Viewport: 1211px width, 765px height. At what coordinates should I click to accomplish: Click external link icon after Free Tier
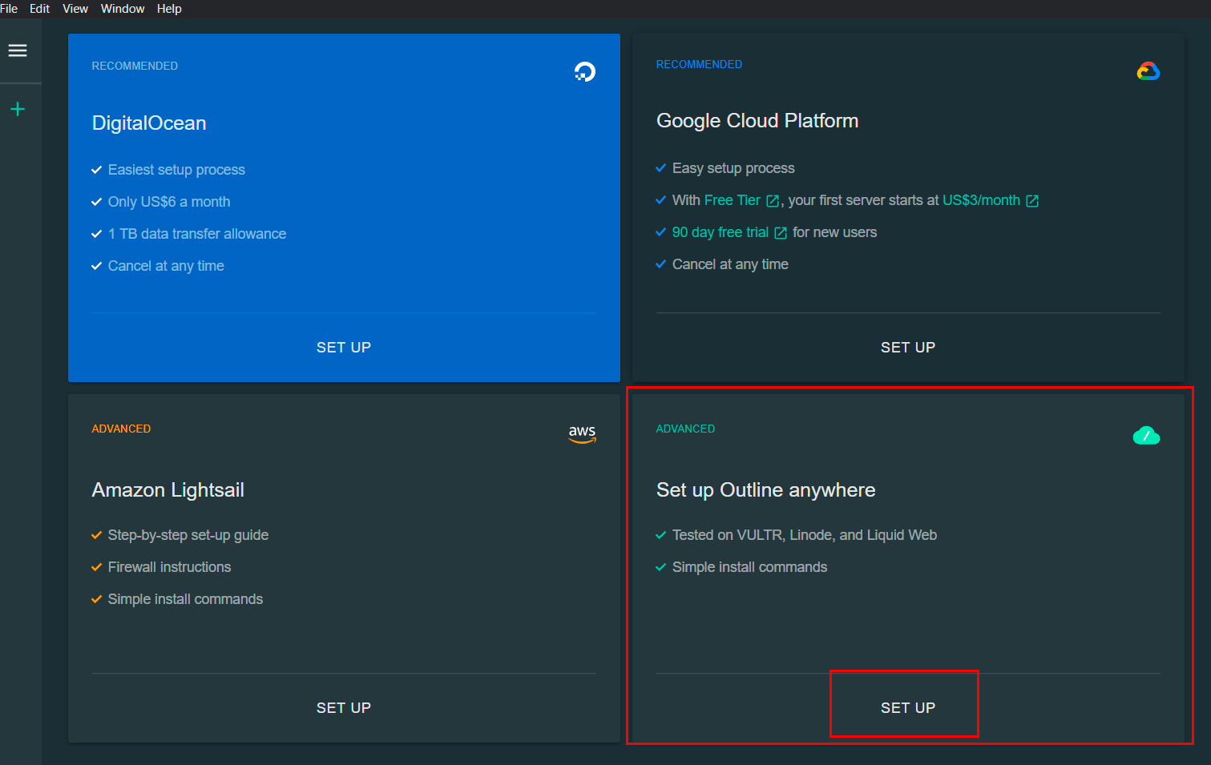773,201
